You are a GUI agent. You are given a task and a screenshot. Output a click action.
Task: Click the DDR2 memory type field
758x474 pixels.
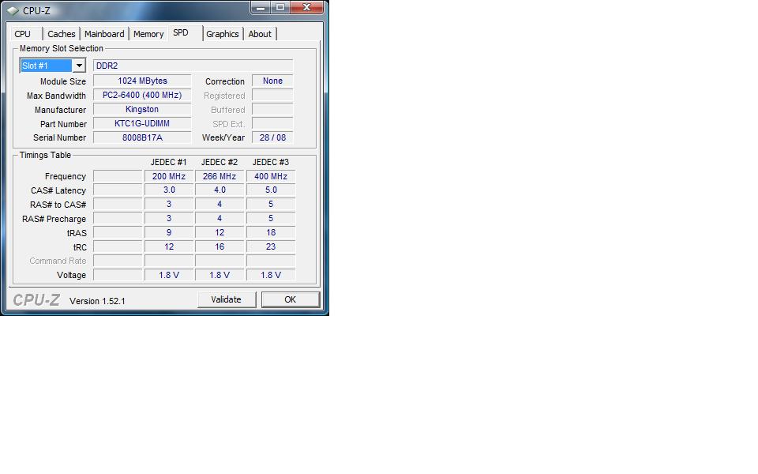(x=193, y=66)
